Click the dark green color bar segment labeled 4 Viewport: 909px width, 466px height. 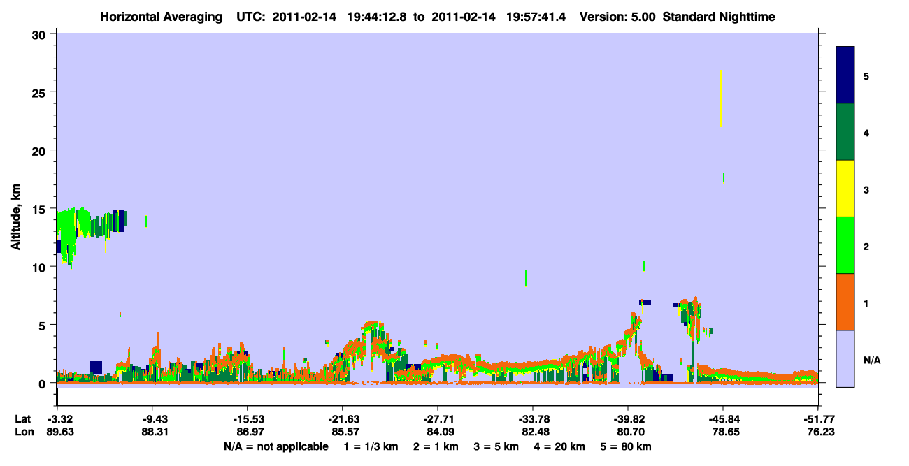[x=845, y=132]
